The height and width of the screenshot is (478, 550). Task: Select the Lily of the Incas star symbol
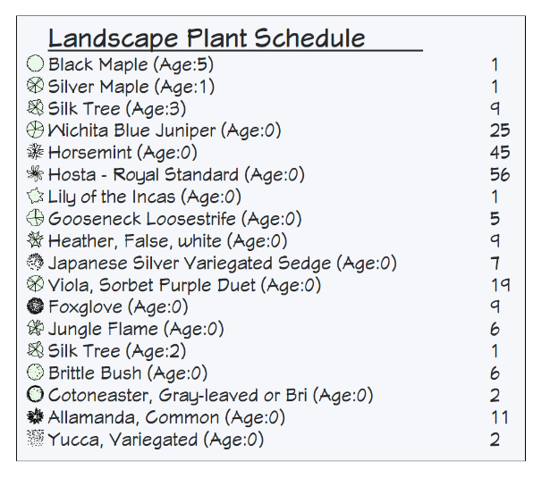(36, 197)
